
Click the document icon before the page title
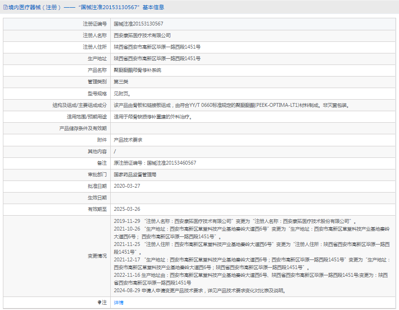click(x=5, y=7)
